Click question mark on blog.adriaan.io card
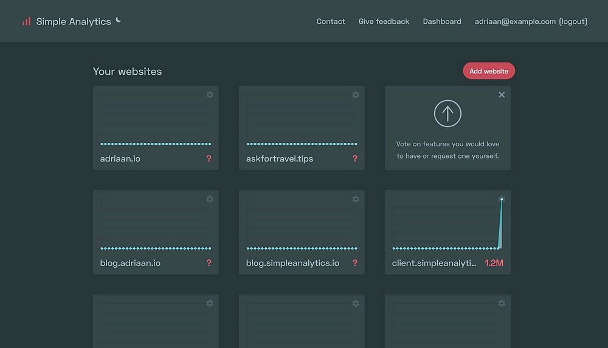 pos(209,263)
